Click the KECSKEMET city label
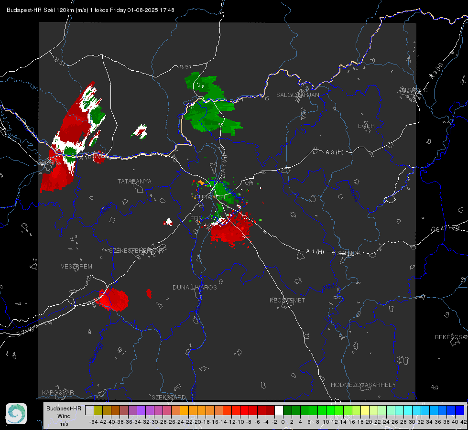Screen dimensions: 468x430 tap(287, 300)
